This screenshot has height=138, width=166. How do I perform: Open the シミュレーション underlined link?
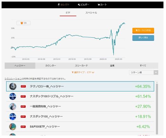coord(13,79)
